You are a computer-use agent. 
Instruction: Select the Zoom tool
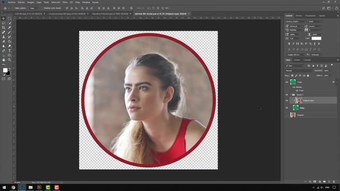[10, 60]
